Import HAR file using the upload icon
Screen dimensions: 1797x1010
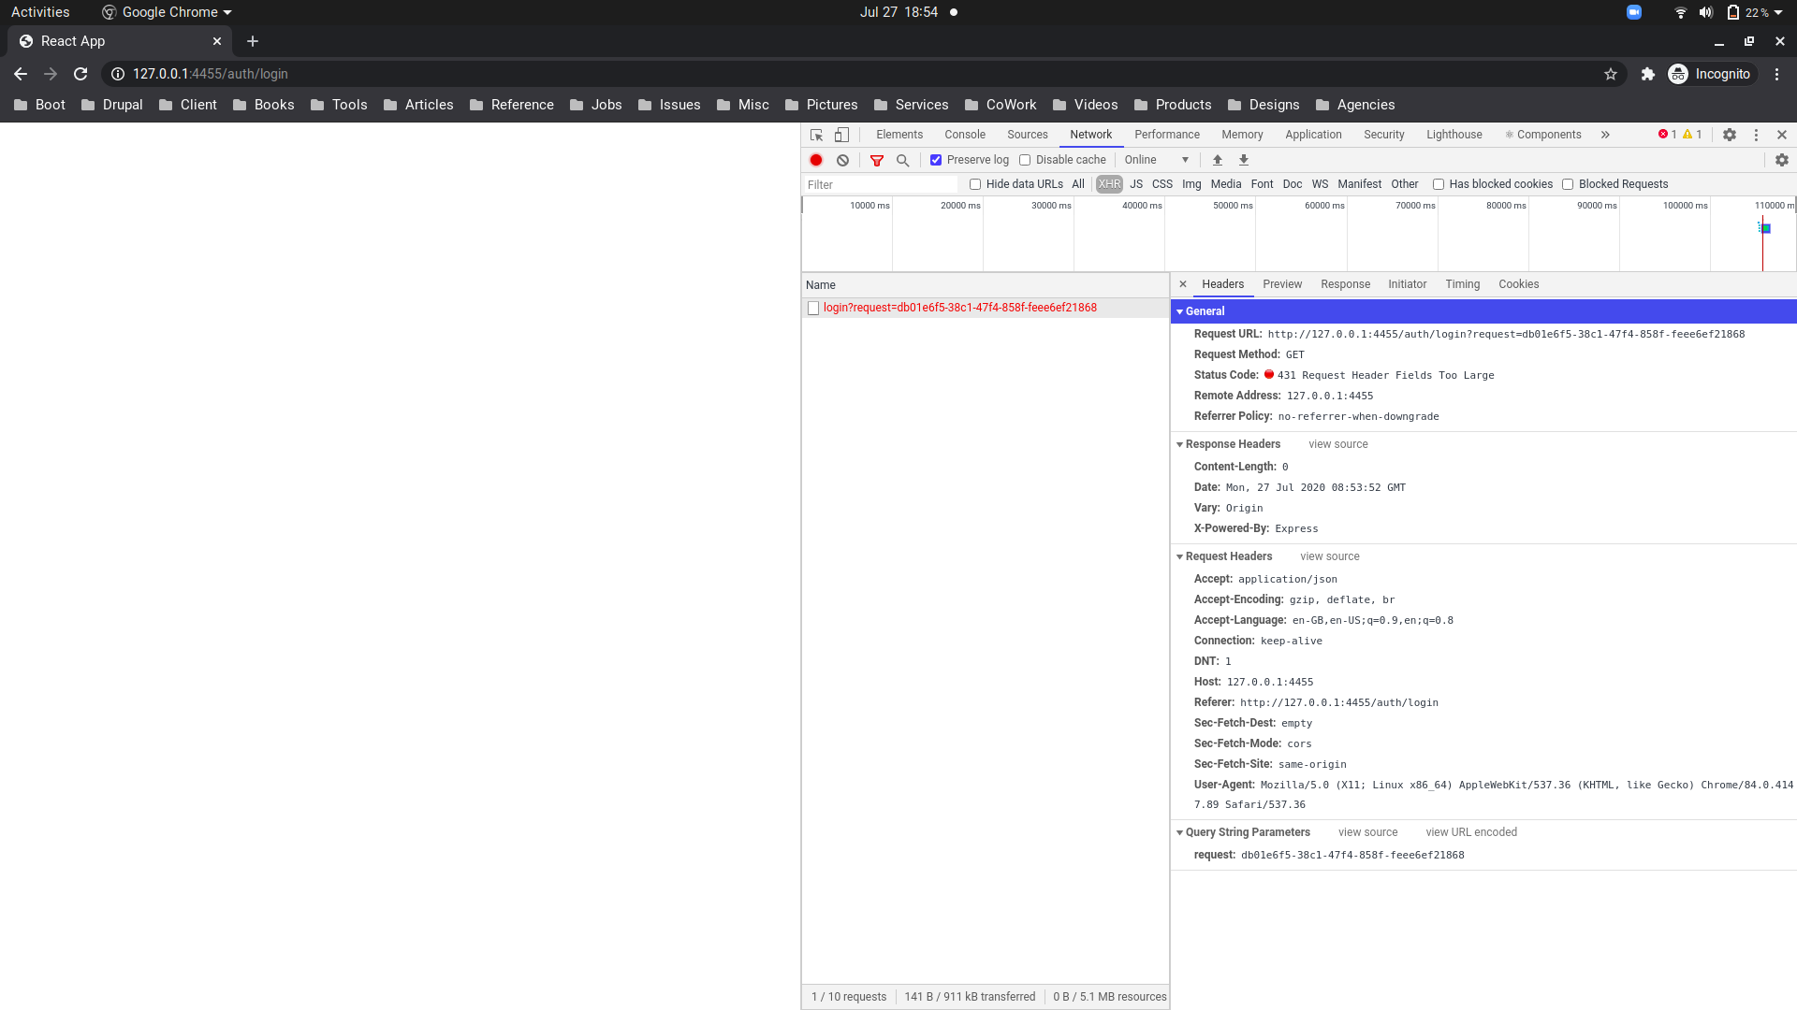pyautogui.click(x=1217, y=160)
